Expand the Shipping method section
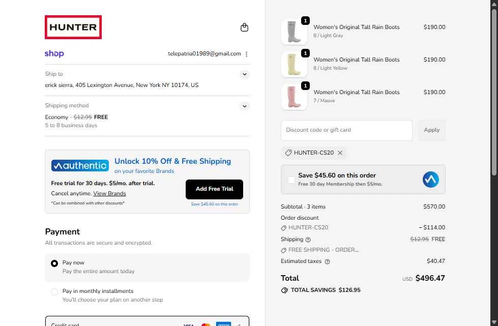 245,106
